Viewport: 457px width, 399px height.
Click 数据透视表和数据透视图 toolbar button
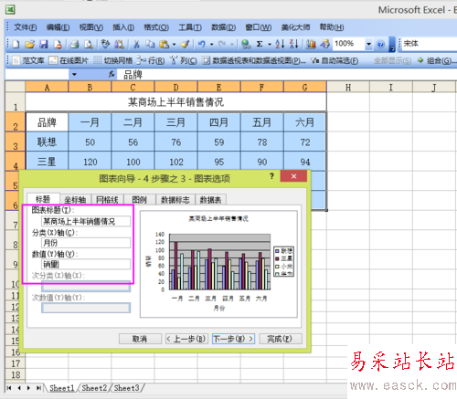pos(254,60)
